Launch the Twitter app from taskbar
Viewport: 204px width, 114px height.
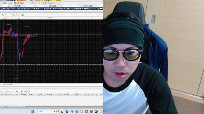(86, 111)
